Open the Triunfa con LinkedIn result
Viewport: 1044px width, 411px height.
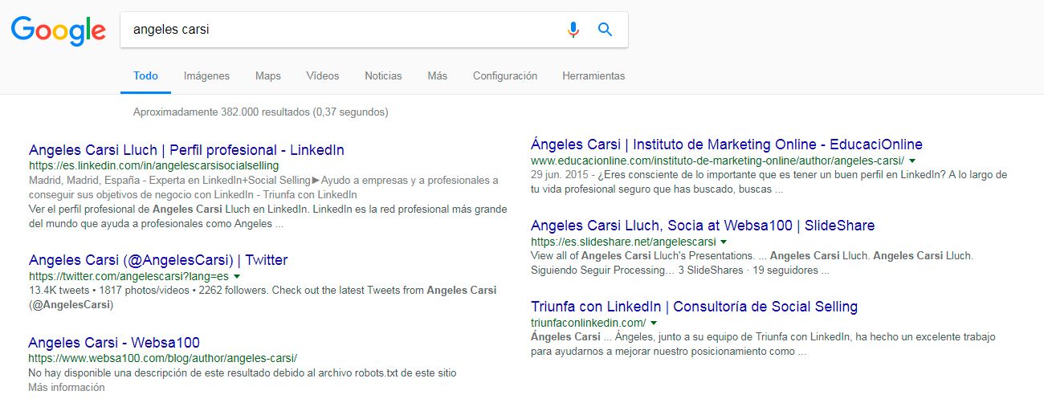[x=694, y=307]
